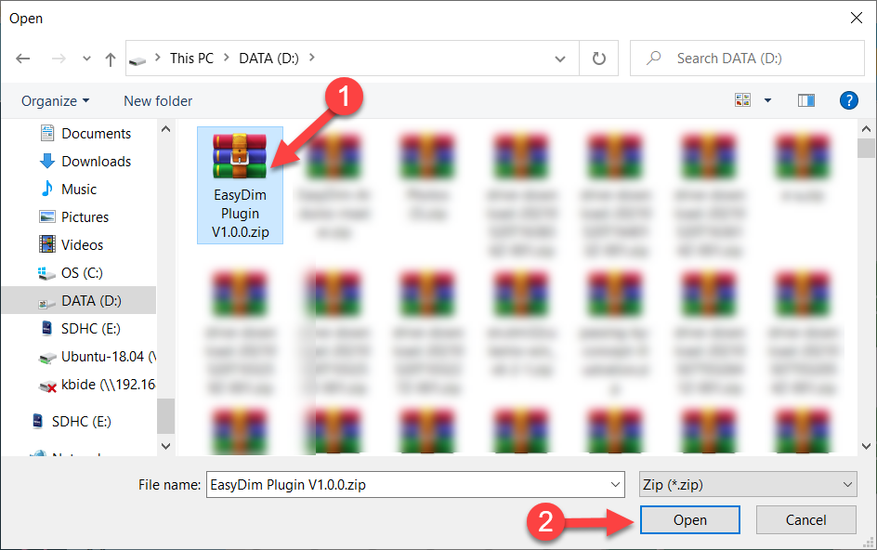Click the Search DATA (D:) field

pos(747,59)
